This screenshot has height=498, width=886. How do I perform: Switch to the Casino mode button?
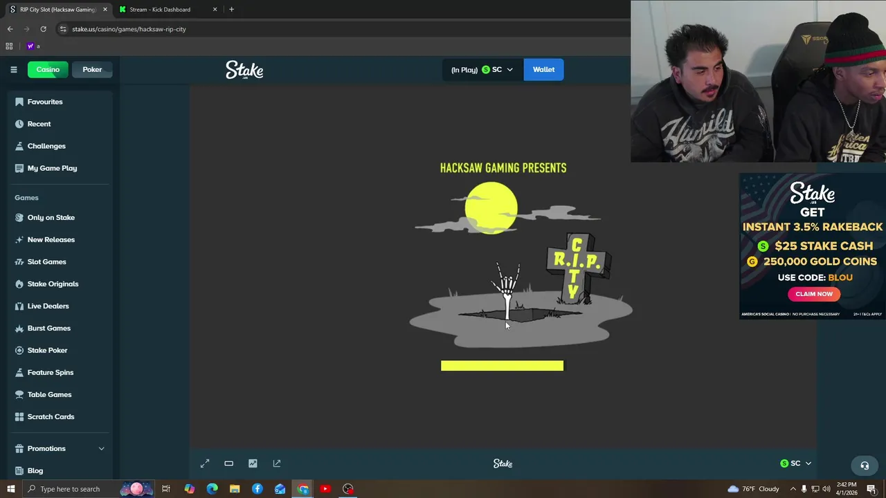point(48,69)
